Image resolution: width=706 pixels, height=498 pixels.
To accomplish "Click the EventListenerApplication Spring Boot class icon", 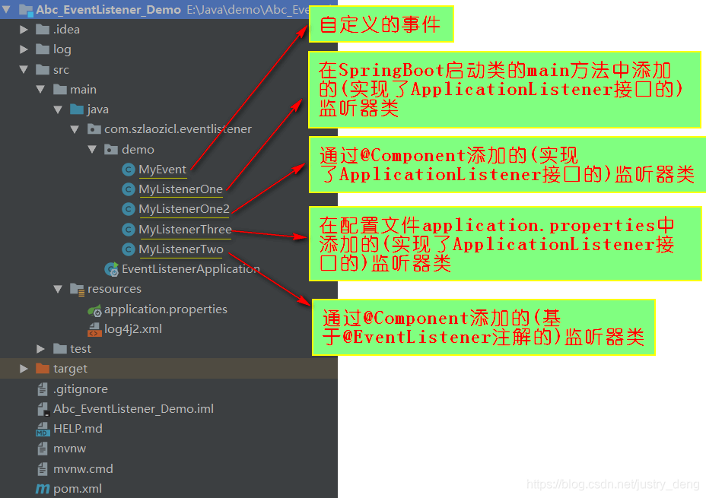I will 111,269.
